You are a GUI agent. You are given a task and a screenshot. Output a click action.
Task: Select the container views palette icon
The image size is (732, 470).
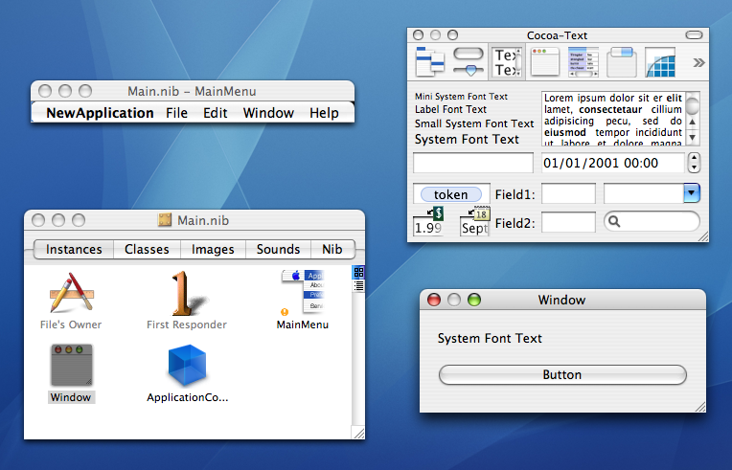pyautogui.click(x=622, y=61)
